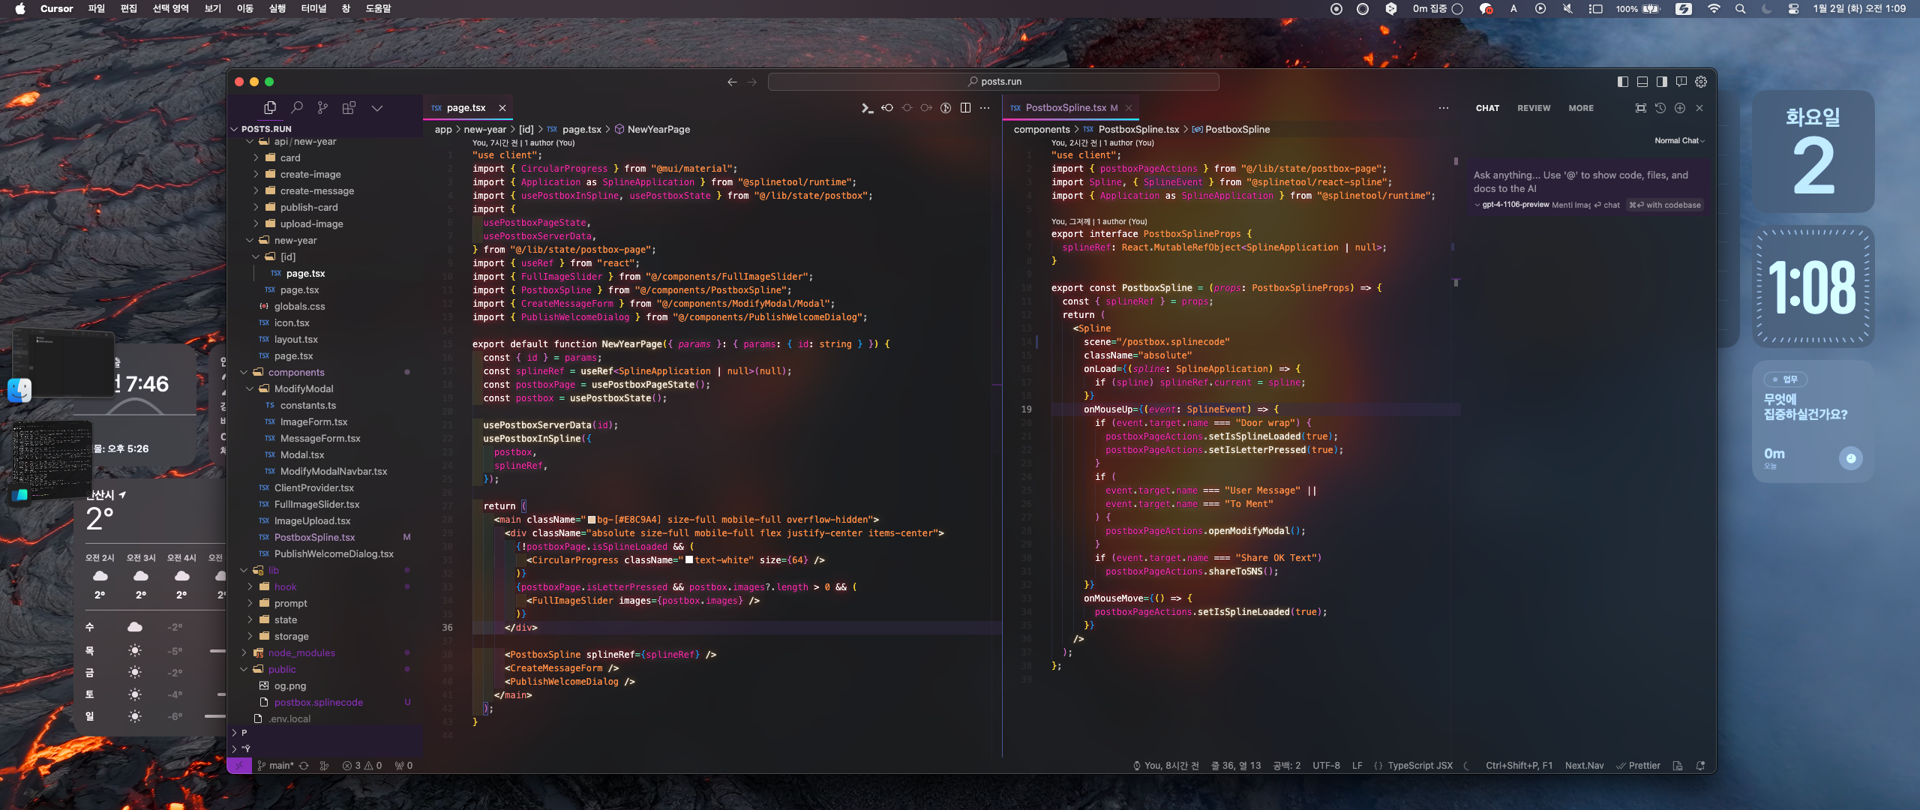Screen dimensions: 1920x810
Task: Open PostboxSpline.tsx in the explorer
Action: 314,537
